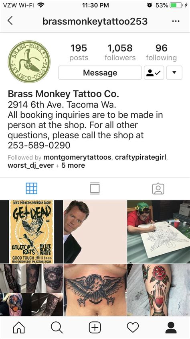Open the 1,058 followers list

(x=120, y=52)
